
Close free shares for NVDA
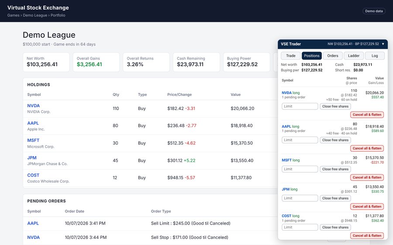(335, 106)
